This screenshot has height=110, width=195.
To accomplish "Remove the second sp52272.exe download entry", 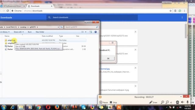I will (135, 50).
